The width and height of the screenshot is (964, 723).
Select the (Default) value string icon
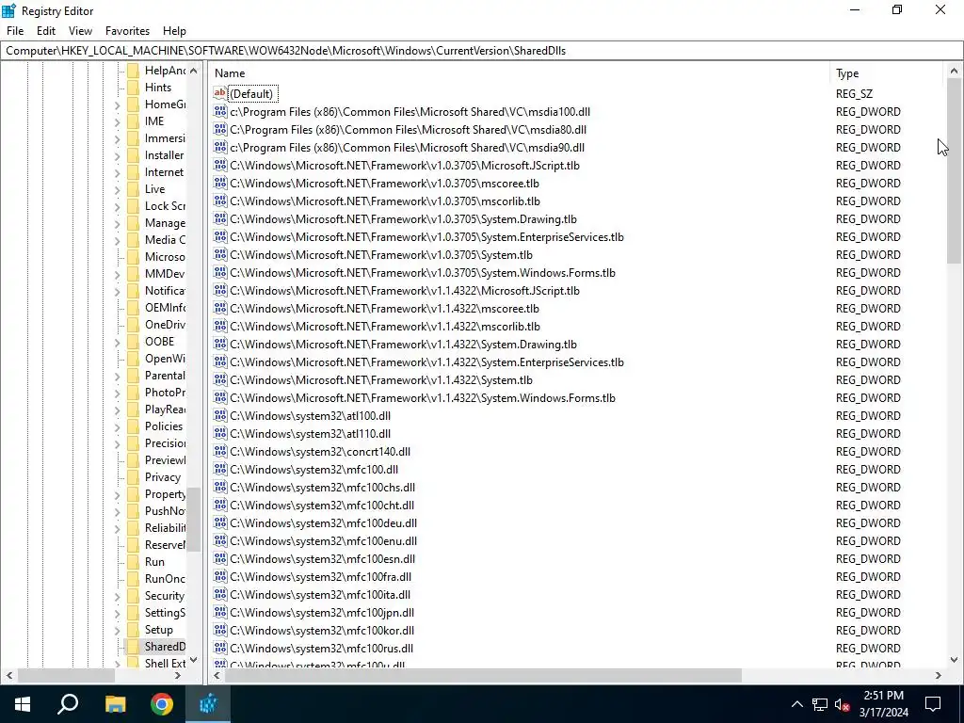coord(220,93)
